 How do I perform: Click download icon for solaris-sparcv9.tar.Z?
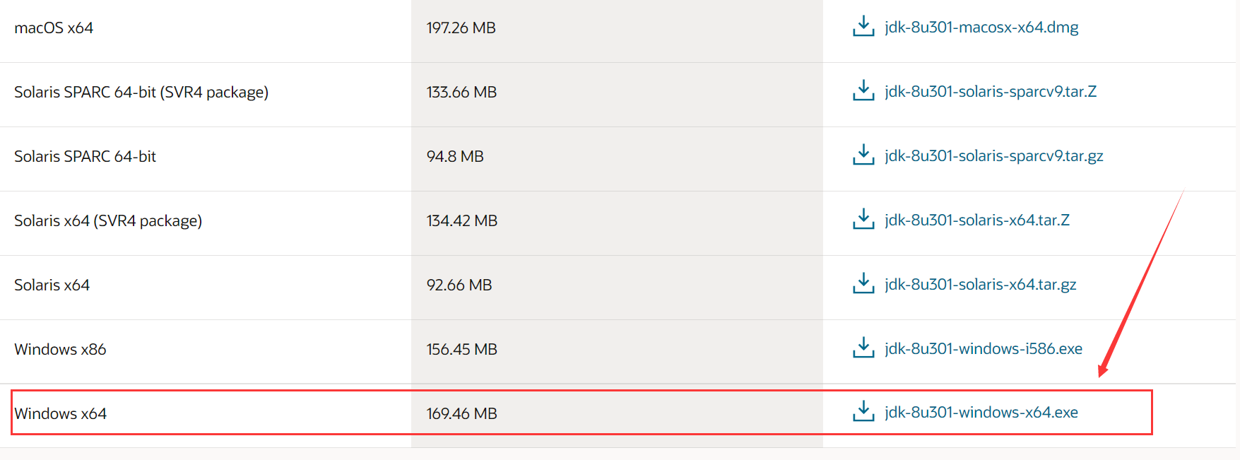pos(863,91)
